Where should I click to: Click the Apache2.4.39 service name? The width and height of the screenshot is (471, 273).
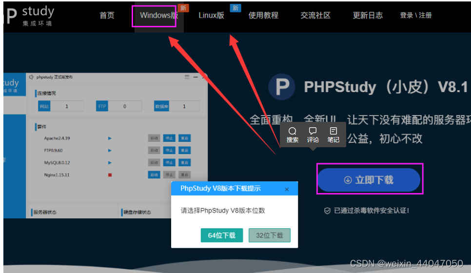pos(57,138)
